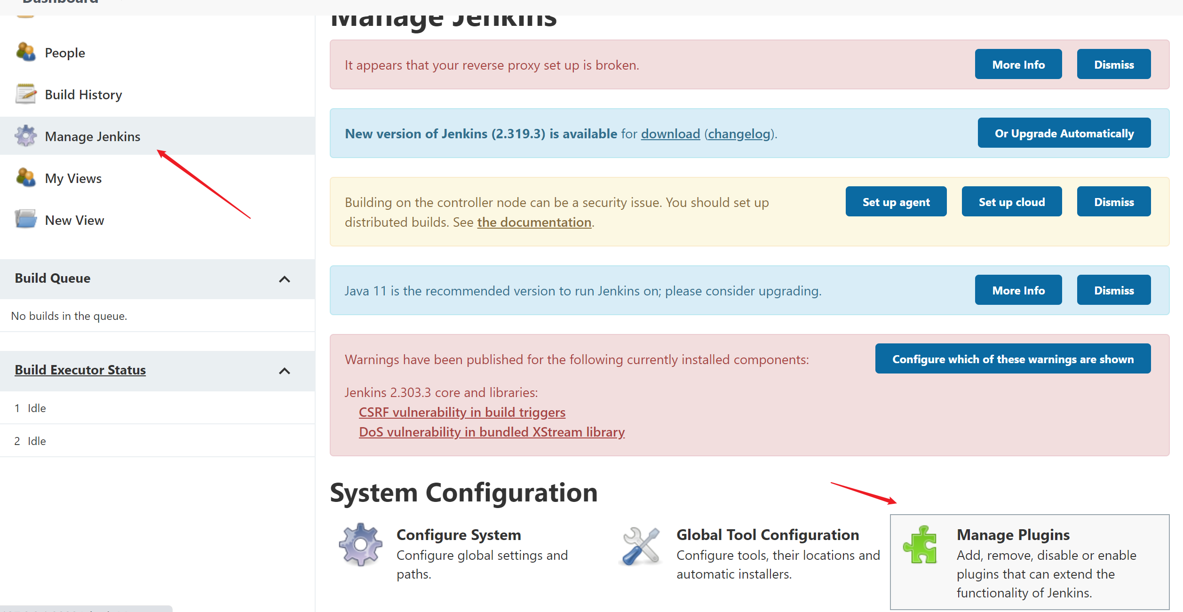Dismiss the Java 11 recommendation notice

[x=1113, y=290]
